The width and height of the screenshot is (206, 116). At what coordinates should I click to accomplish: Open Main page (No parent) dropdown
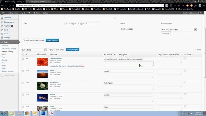pyautogui.click(x=179, y=30)
